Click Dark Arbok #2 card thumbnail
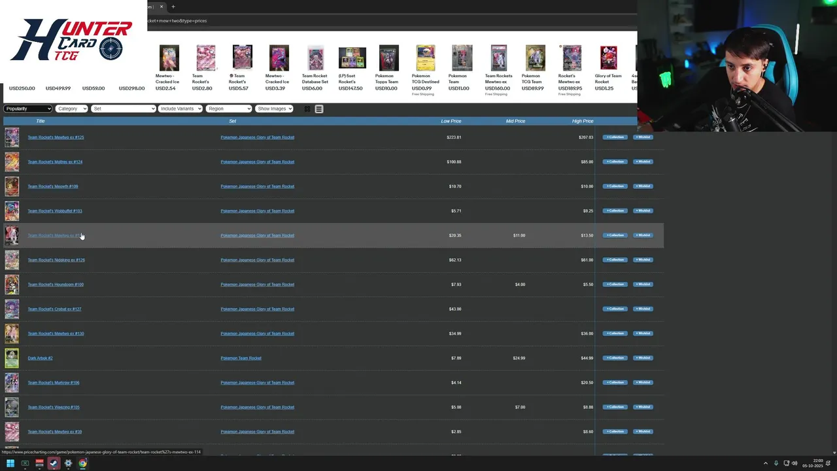 coord(12,358)
